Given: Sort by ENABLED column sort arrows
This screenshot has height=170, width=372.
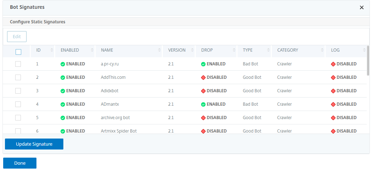Looking at the screenshot, I should pyautogui.click(x=92, y=50).
